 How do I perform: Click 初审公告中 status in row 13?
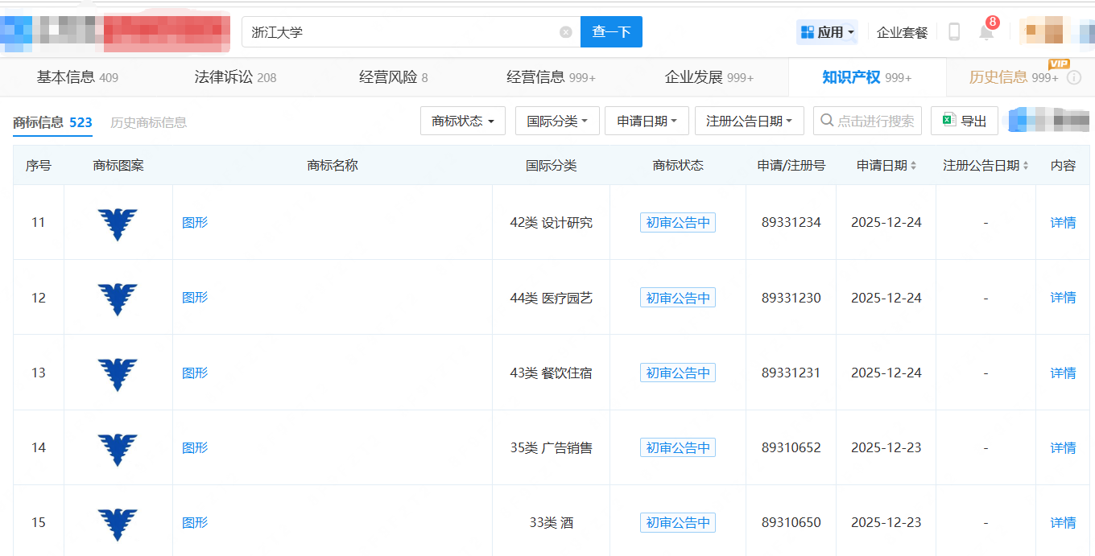coord(678,373)
